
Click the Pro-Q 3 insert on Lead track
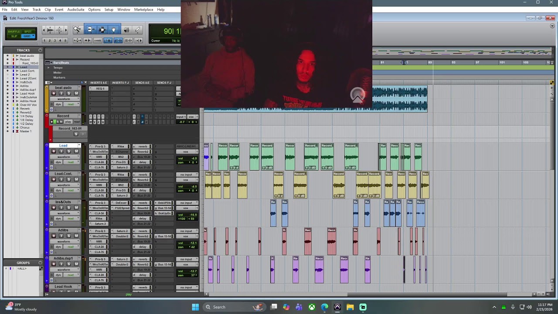coord(99,147)
